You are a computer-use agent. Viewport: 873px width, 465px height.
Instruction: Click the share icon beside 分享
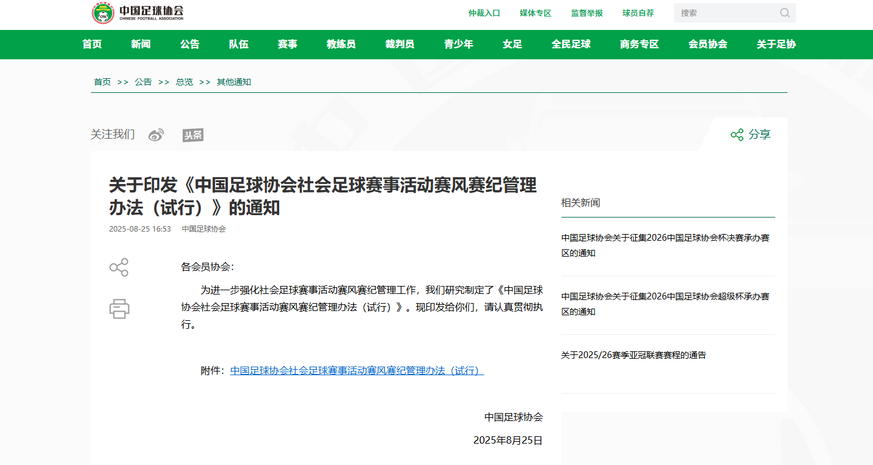click(x=737, y=134)
